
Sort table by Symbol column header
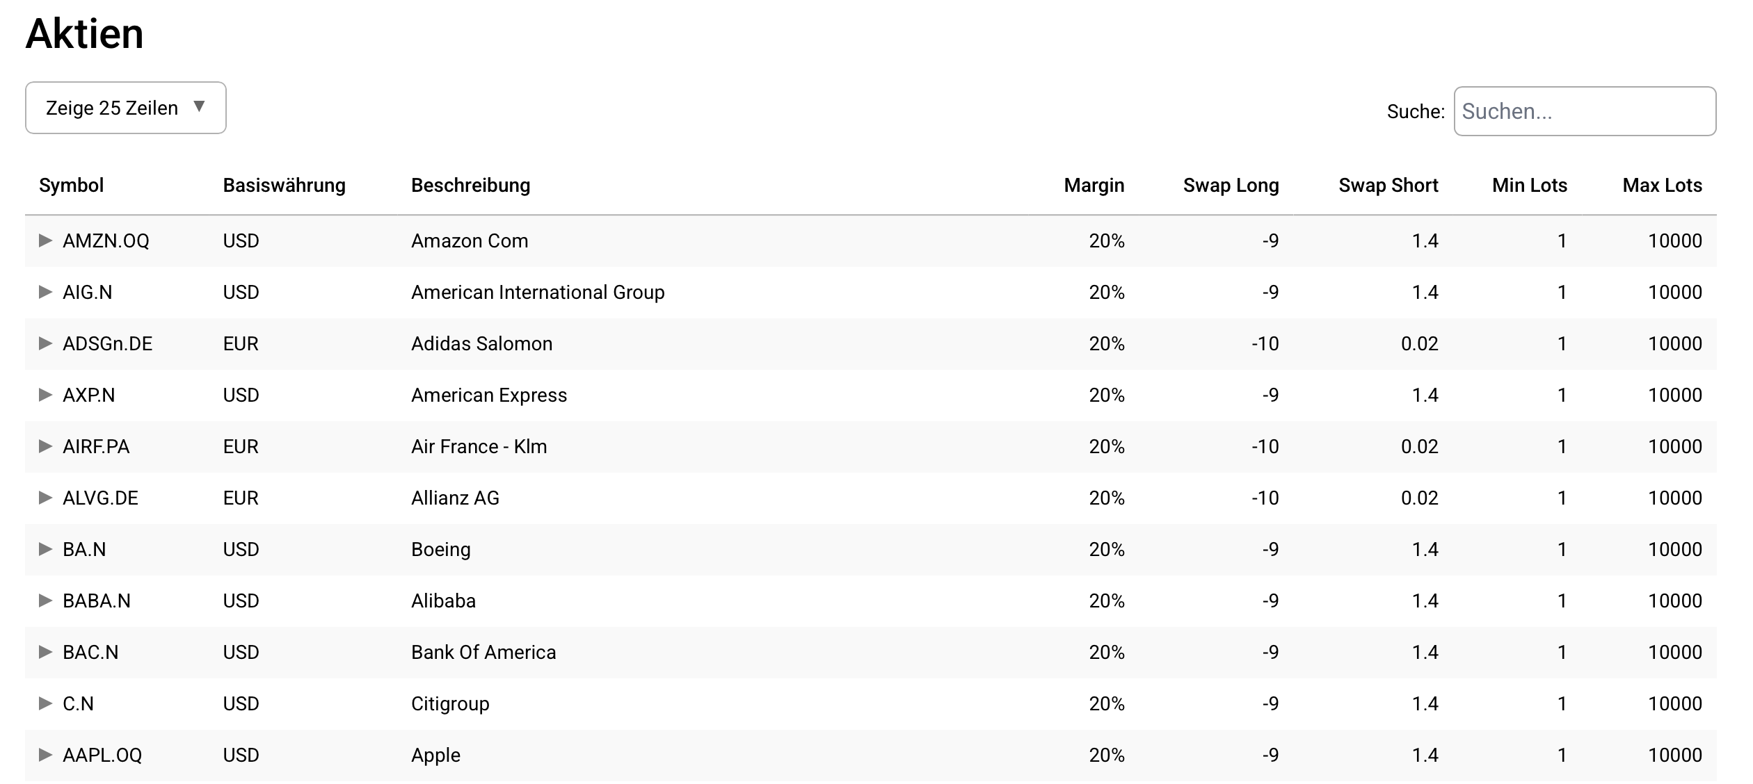[71, 186]
